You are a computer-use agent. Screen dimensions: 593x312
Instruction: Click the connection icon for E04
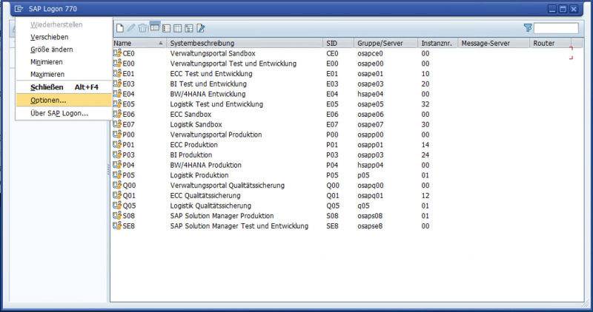(117, 94)
